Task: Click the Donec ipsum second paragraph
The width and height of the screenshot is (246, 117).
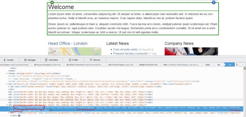Action: (x=133, y=28)
